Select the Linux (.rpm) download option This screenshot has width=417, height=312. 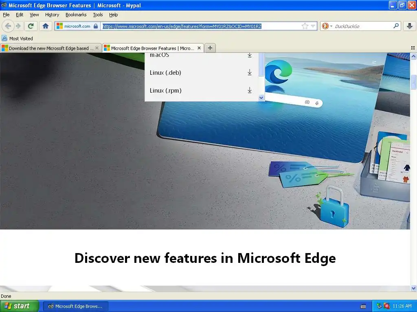tap(201, 91)
